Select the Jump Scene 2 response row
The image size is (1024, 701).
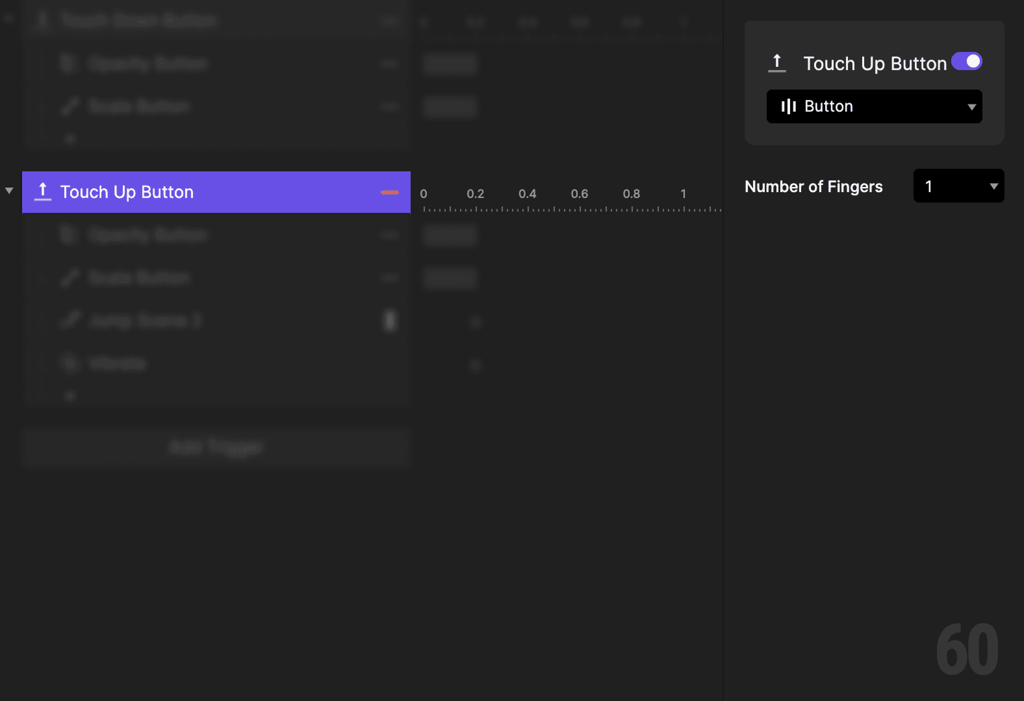click(x=176, y=320)
